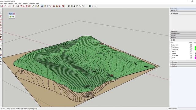Set CONT-MJR as active layer
This screenshot has height=110, width=196.
171,45
